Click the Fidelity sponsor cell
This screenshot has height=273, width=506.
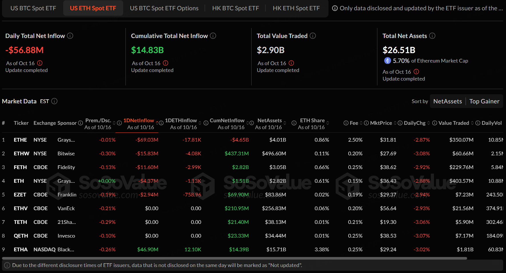click(x=66, y=167)
